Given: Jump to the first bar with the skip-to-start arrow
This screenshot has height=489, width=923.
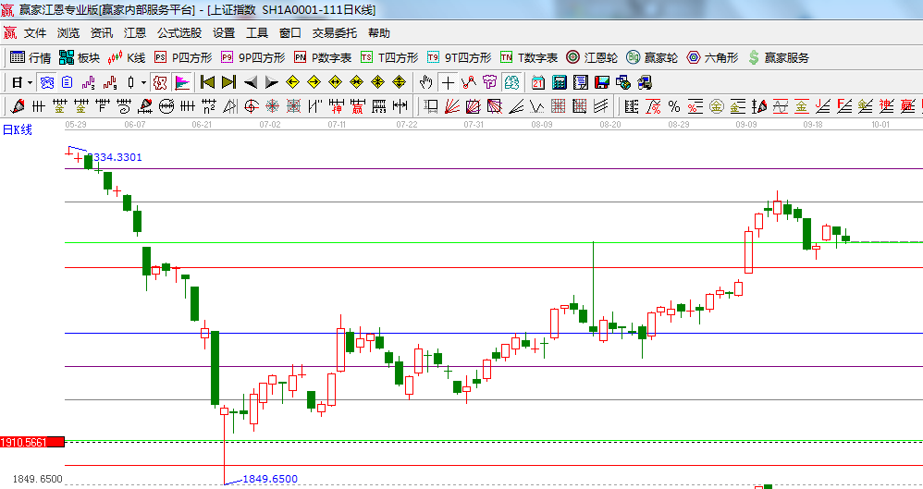Looking at the screenshot, I should [x=207, y=82].
